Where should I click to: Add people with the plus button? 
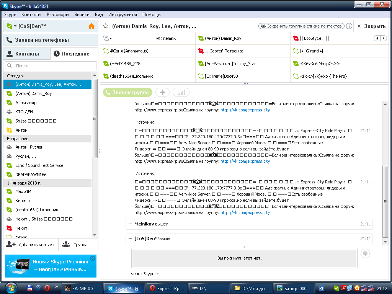pyautogui.click(x=162, y=93)
